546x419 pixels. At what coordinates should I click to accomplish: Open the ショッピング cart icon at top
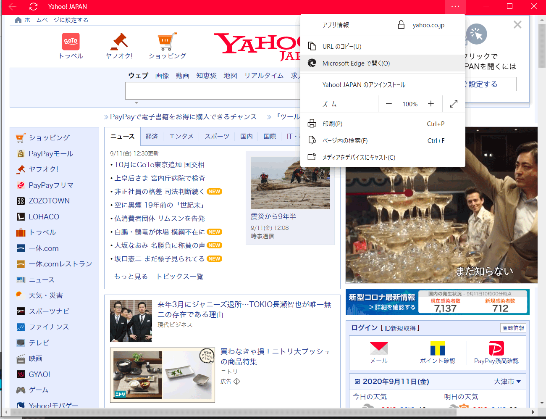click(167, 42)
